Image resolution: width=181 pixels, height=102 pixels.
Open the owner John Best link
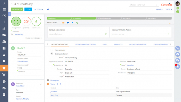coord(131,65)
